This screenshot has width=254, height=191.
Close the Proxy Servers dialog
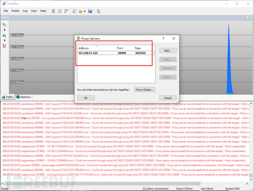pyautogui.click(x=174, y=39)
